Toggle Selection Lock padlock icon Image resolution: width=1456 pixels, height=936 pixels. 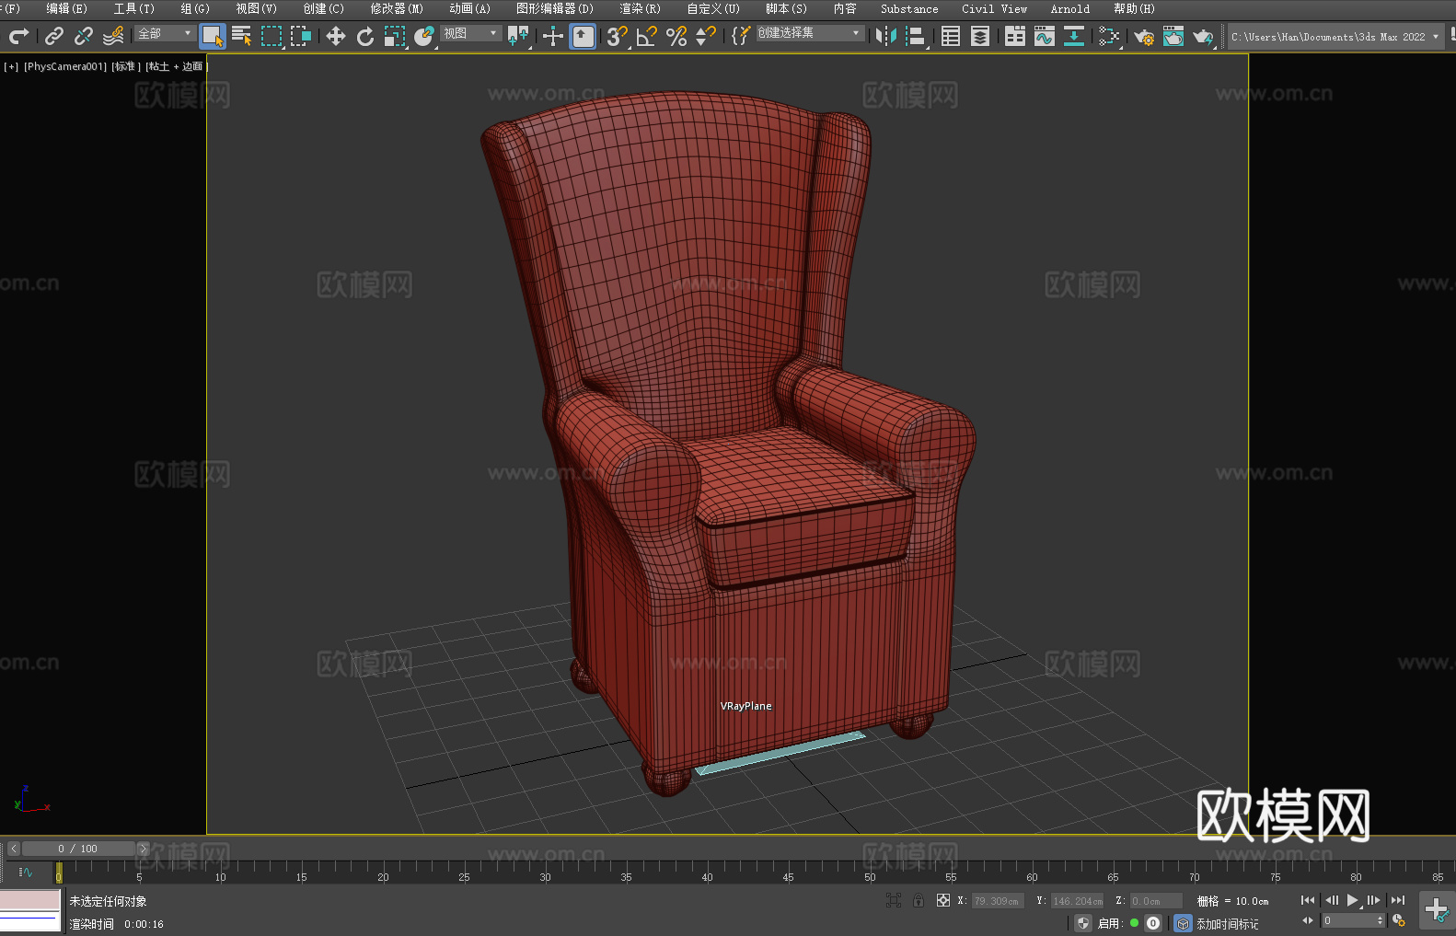pos(919,900)
